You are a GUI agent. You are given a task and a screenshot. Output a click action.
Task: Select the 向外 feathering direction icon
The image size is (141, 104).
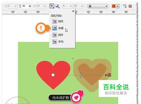pyautogui.click(x=54, y=35)
